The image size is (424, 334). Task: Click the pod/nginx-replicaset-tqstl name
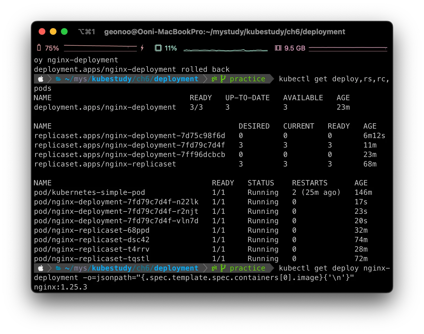[x=92, y=259]
